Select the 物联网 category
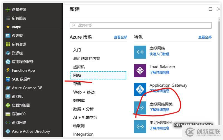223x140 pixels. 79,126
